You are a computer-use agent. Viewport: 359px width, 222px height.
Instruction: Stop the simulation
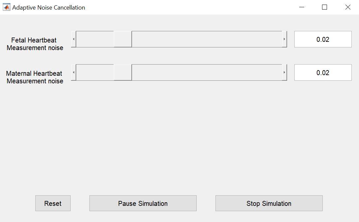[x=269, y=203]
